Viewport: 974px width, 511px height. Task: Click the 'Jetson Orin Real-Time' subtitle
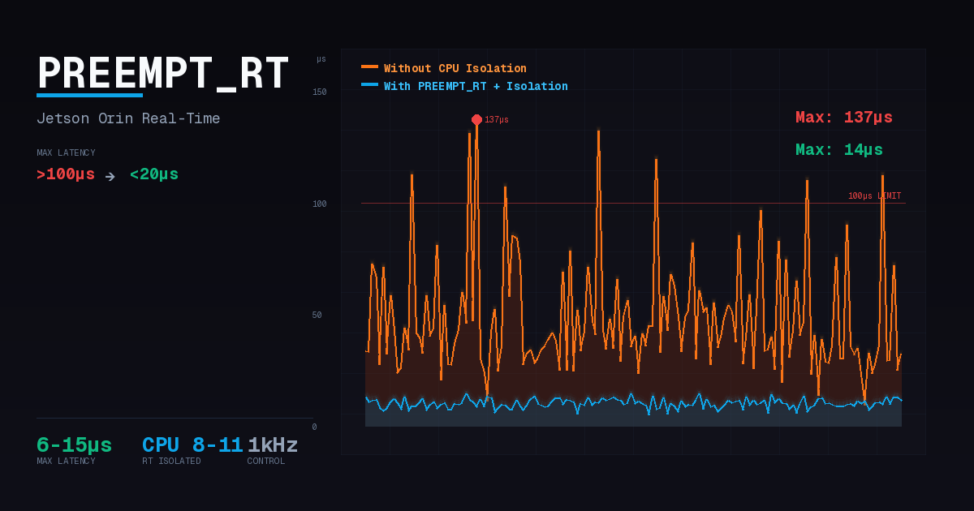click(x=128, y=119)
